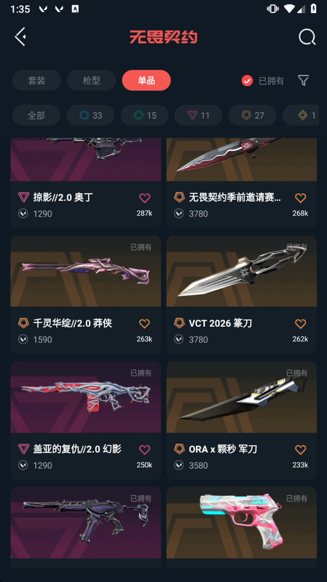Open the search magnifier icon
The width and height of the screenshot is (327, 582).
307,37
